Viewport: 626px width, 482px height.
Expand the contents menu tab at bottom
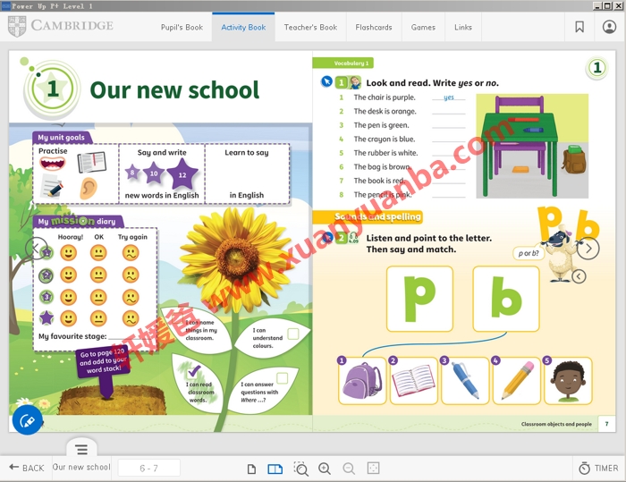pyautogui.click(x=81, y=450)
